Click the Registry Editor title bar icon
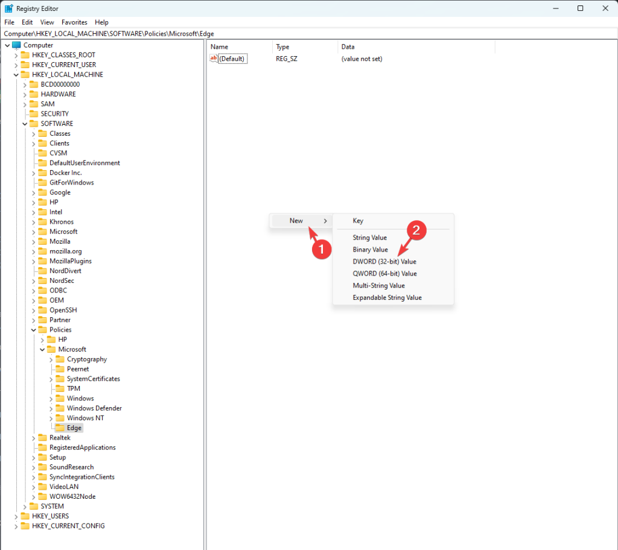This screenshot has height=550, width=618. point(8,8)
